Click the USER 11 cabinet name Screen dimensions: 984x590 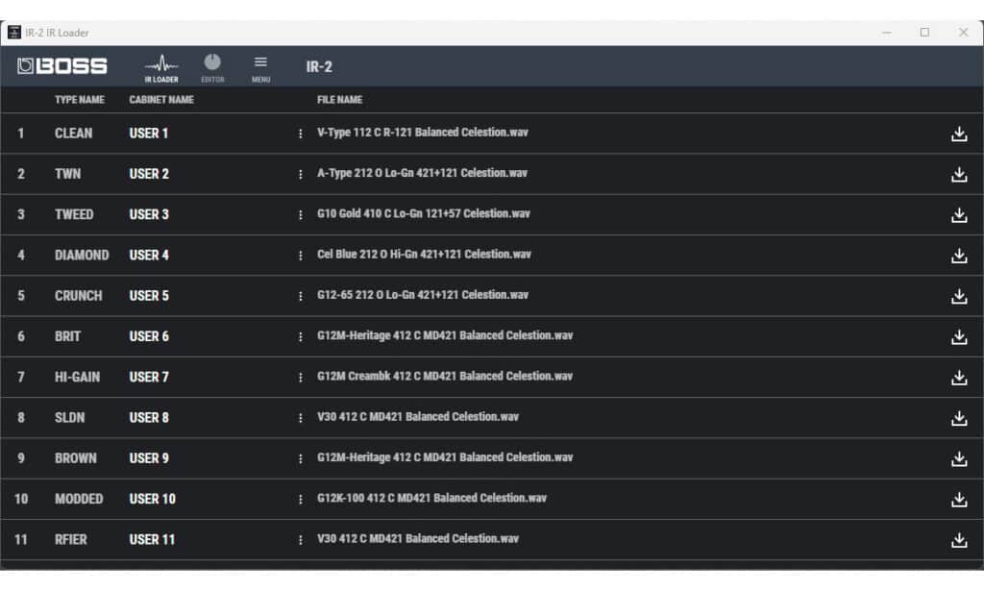153,539
